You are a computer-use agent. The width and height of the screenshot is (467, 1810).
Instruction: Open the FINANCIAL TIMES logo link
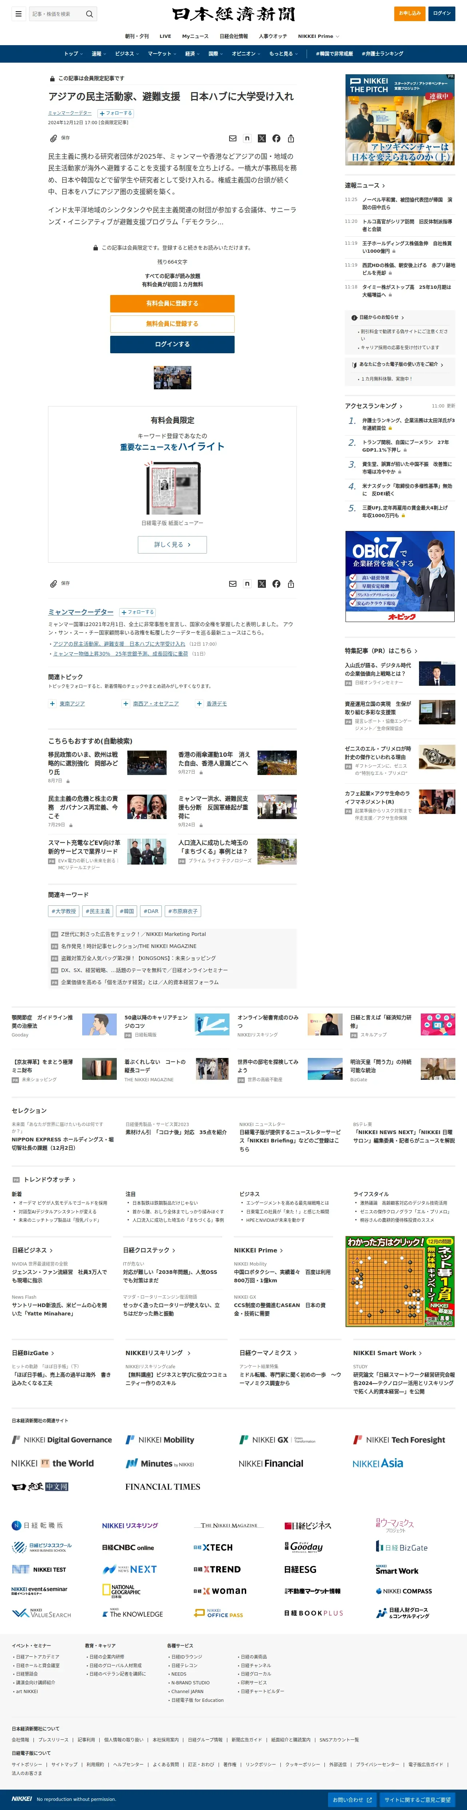pos(163,1487)
